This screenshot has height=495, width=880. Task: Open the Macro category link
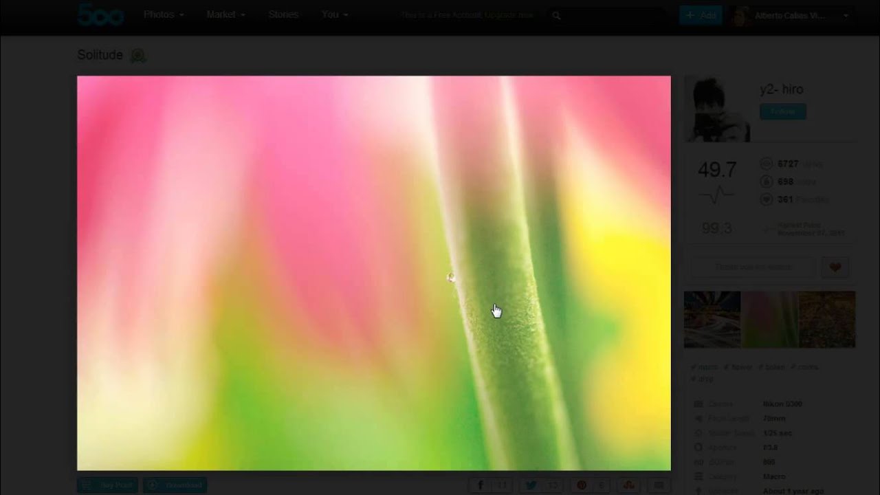[774, 476]
